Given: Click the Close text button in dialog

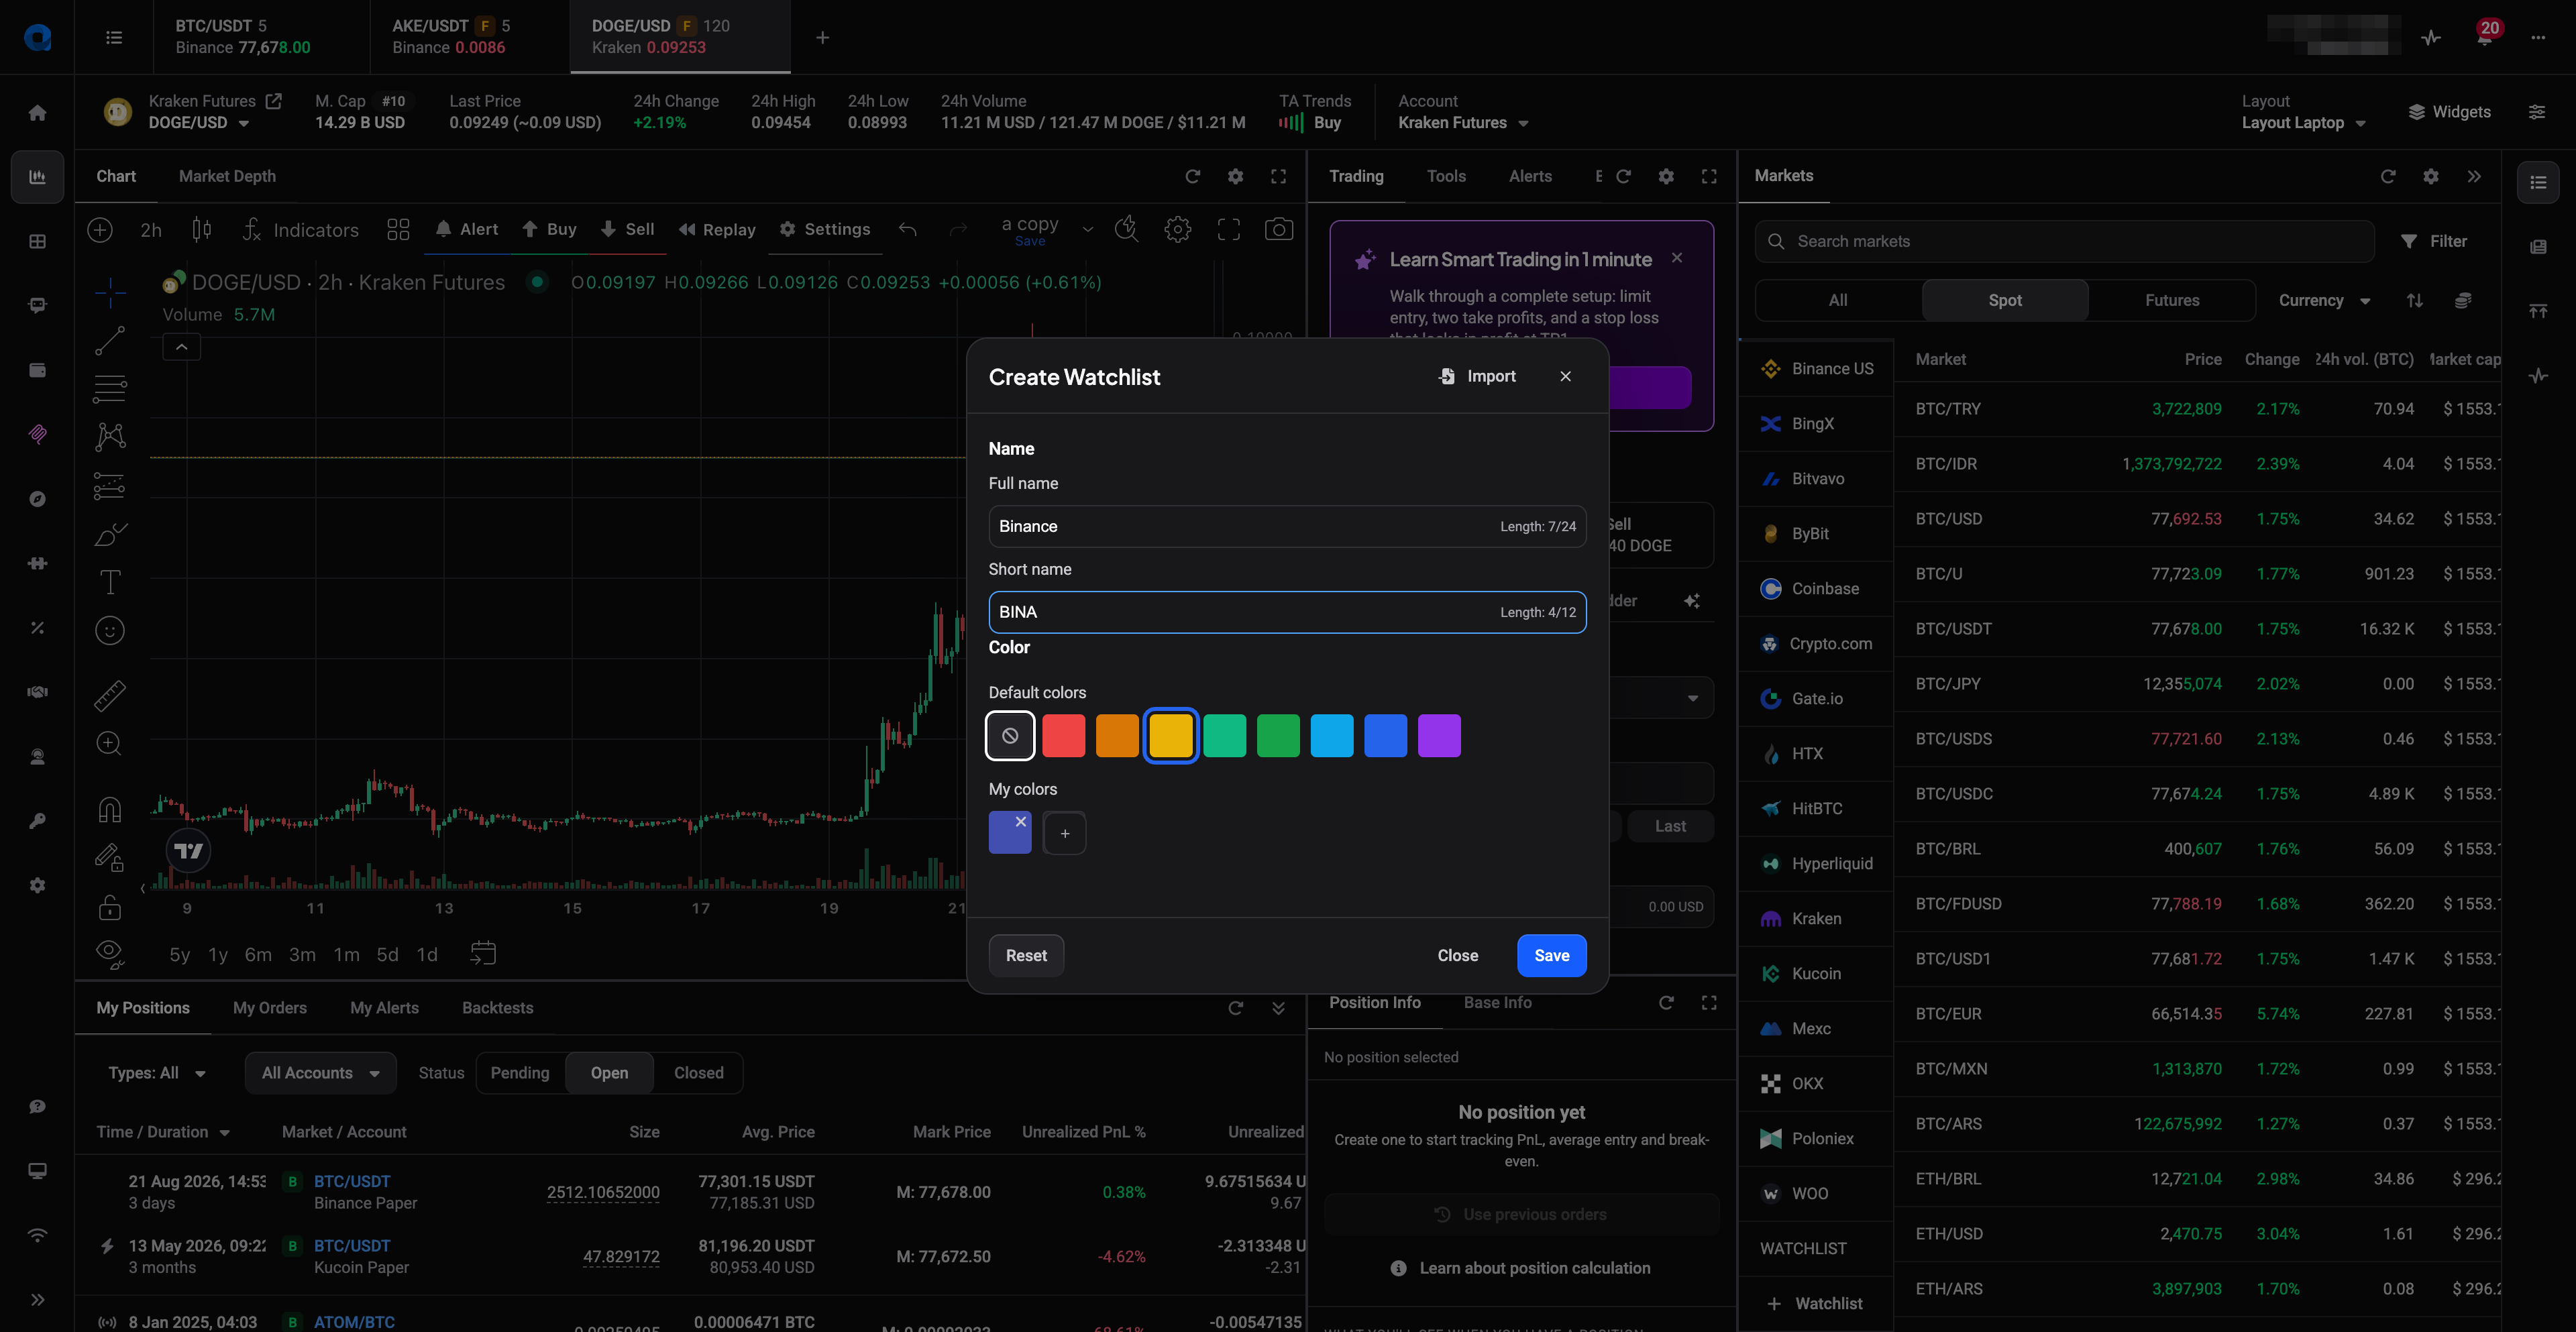Looking at the screenshot, I should pos(1457,955).
